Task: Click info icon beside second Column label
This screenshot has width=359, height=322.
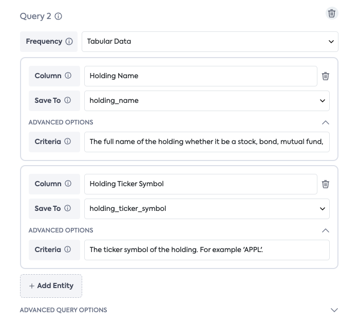Action: [68, 184]
